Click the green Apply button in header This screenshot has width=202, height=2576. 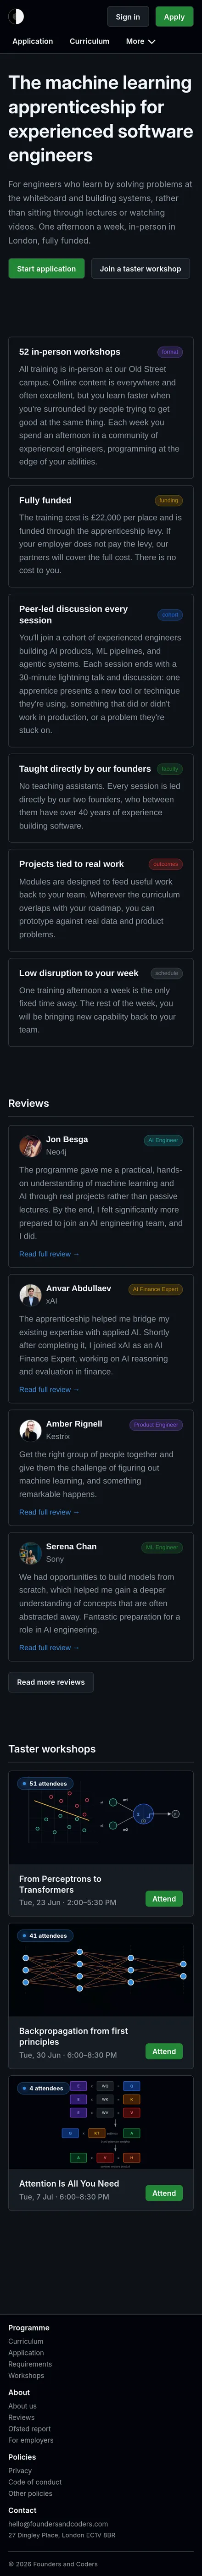click(174, 17)
